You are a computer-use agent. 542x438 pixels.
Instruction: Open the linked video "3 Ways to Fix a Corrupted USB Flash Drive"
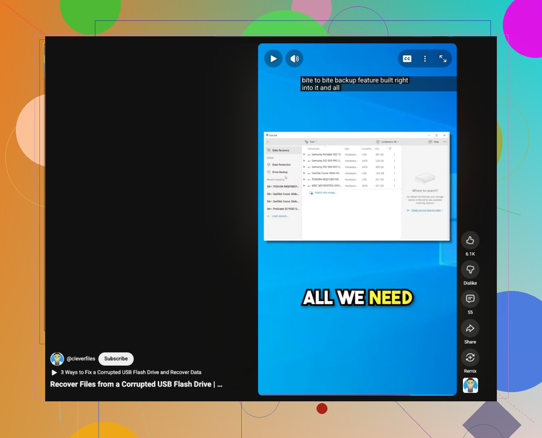tap(127, 372)
